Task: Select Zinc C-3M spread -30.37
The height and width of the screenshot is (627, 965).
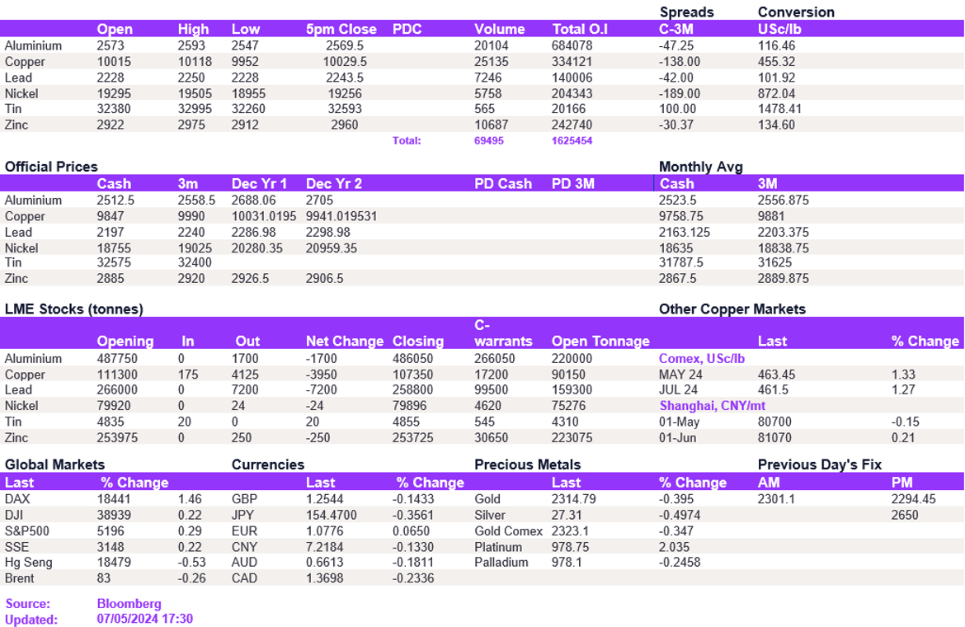Action: pos(675,125)
